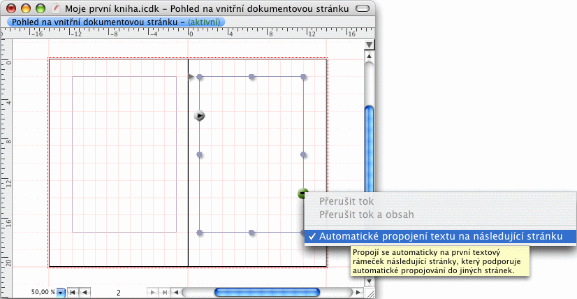Click the gray triangle marker at frame top-left
This screenshot has width=577, height=299.
(x=191, y=77)
